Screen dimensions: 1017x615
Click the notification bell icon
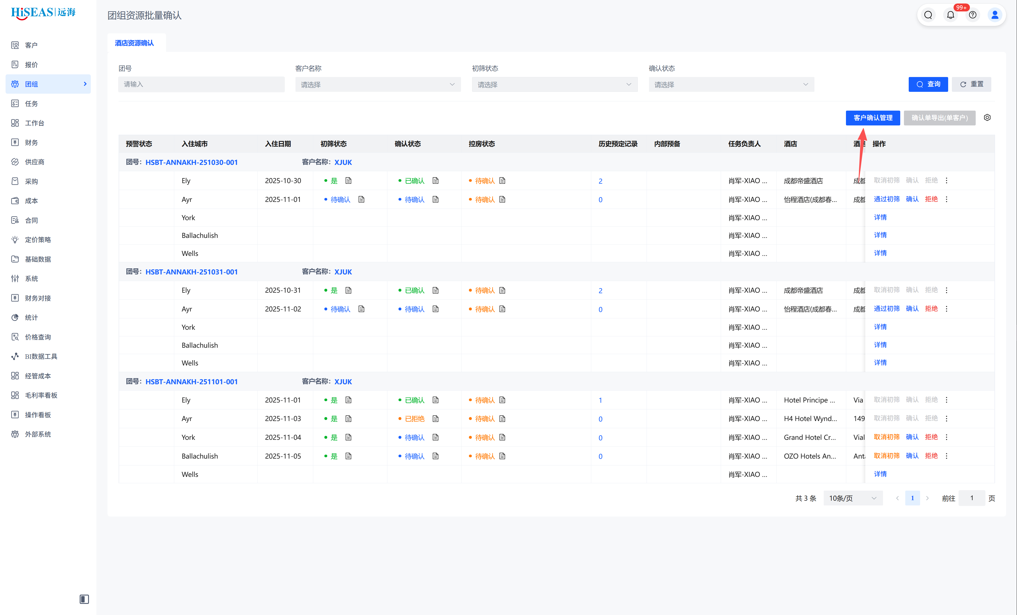pyautogui.click(x=950, y=15)
